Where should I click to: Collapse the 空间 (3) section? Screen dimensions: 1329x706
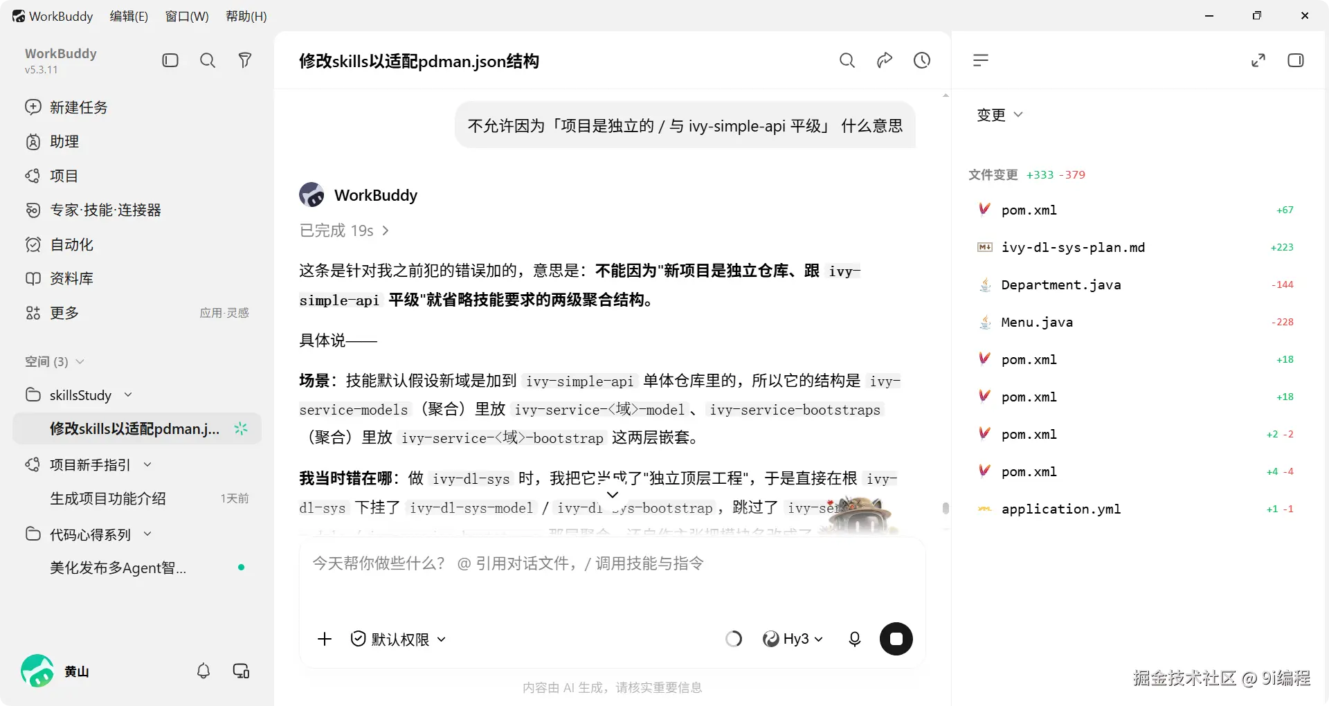pyautogui.click(x=55, y=361)
